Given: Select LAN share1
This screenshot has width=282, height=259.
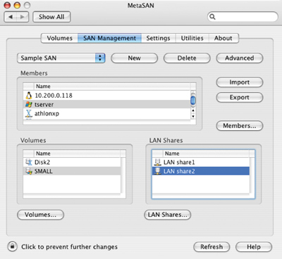Looking at the screenshot, I should (x=201, y=162).
